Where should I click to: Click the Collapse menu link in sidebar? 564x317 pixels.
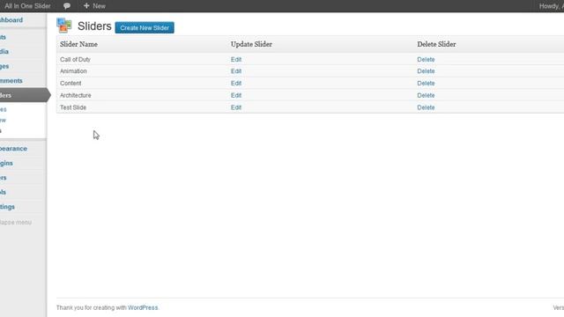click(16, 223)
